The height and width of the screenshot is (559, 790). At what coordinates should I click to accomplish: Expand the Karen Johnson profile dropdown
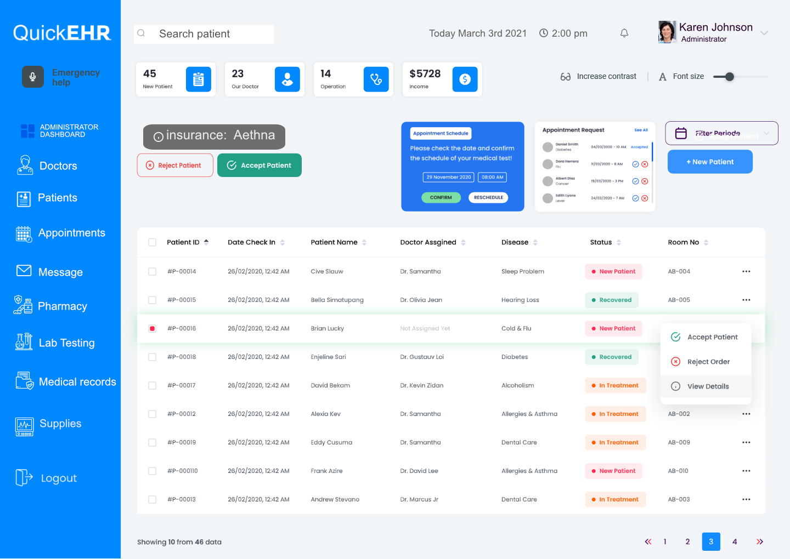point(764,33)
